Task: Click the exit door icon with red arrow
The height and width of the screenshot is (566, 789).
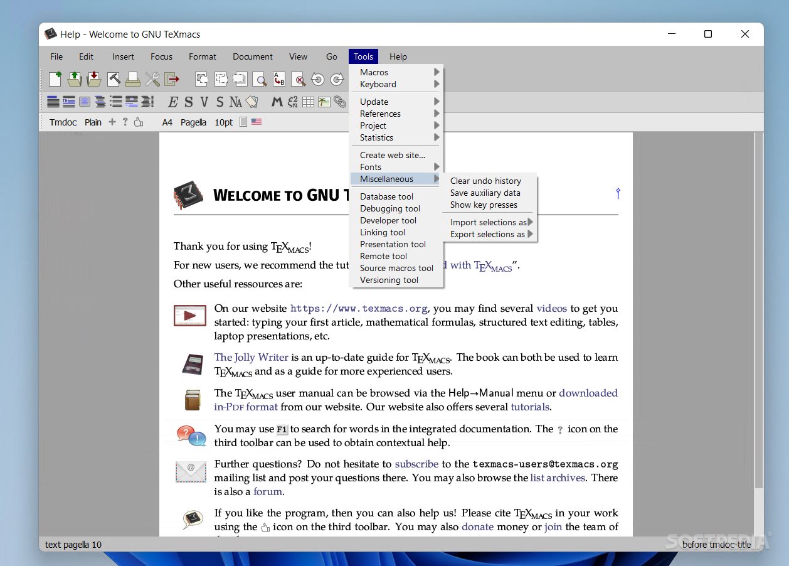Action: pos(172,79)
